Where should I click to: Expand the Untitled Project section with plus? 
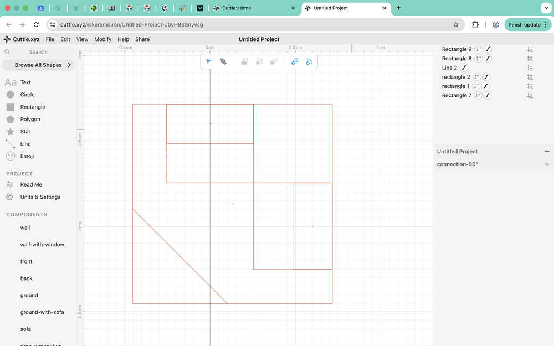coord(547,152)
